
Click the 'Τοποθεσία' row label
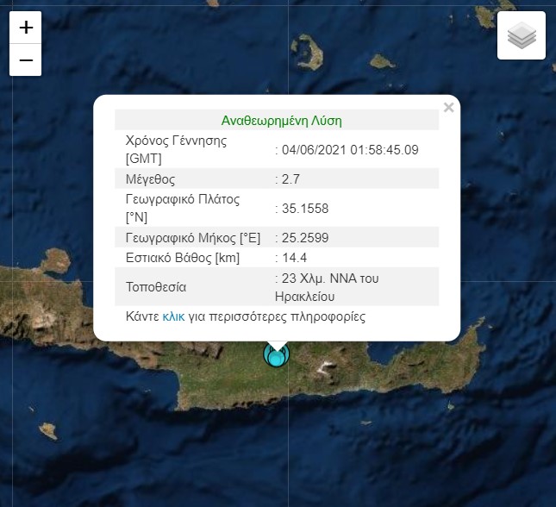[156, 287]
